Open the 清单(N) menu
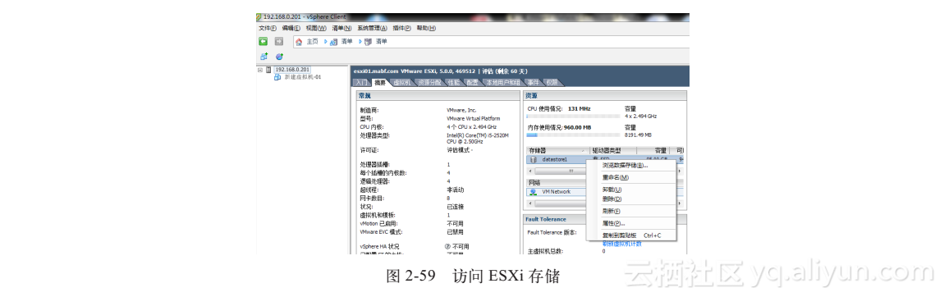Viewport: 944px width, 297px height. 342,28
